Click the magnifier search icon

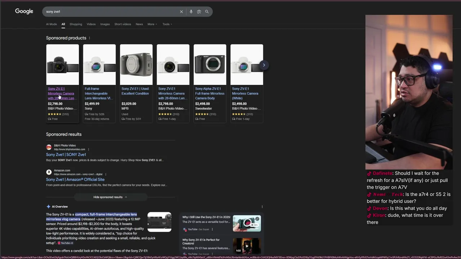tap(207, 12)
